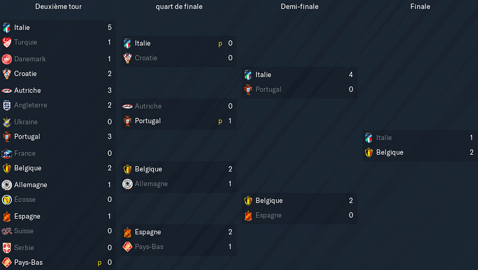The height and width of the screenshot is (270, 478).
Task: Click Écosse's round crest icon
Action: [7, 200]
